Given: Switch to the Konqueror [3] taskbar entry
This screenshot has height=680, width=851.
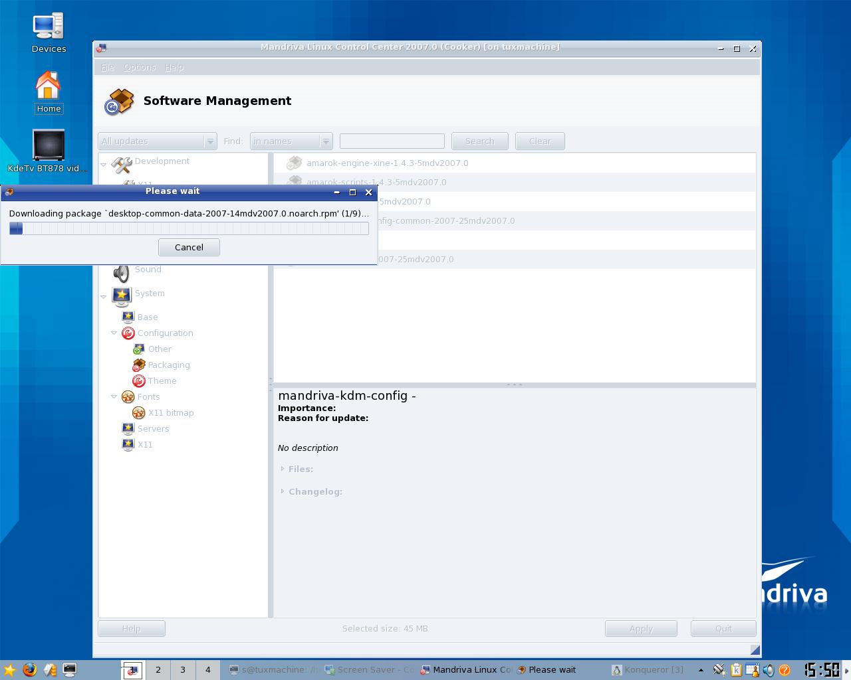Looking at the screenshot, I should point(648,670).
